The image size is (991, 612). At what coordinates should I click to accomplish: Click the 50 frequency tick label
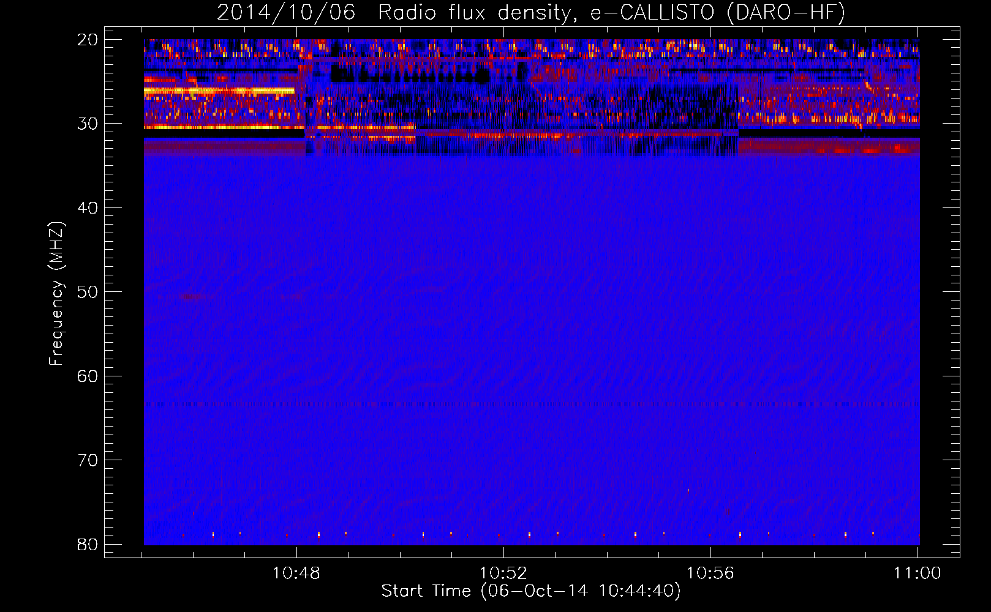[x=88, y=292]
